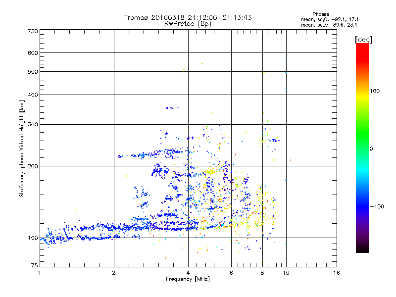This screenshot has height=297, width=396.
Task: Click the 'Stationary phase Virtual Height [km]' axis title
Action: click(x=22, y=148)
